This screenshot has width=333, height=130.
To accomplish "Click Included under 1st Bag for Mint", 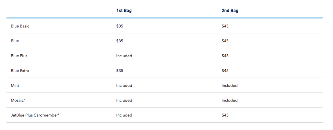I will 124,86.
